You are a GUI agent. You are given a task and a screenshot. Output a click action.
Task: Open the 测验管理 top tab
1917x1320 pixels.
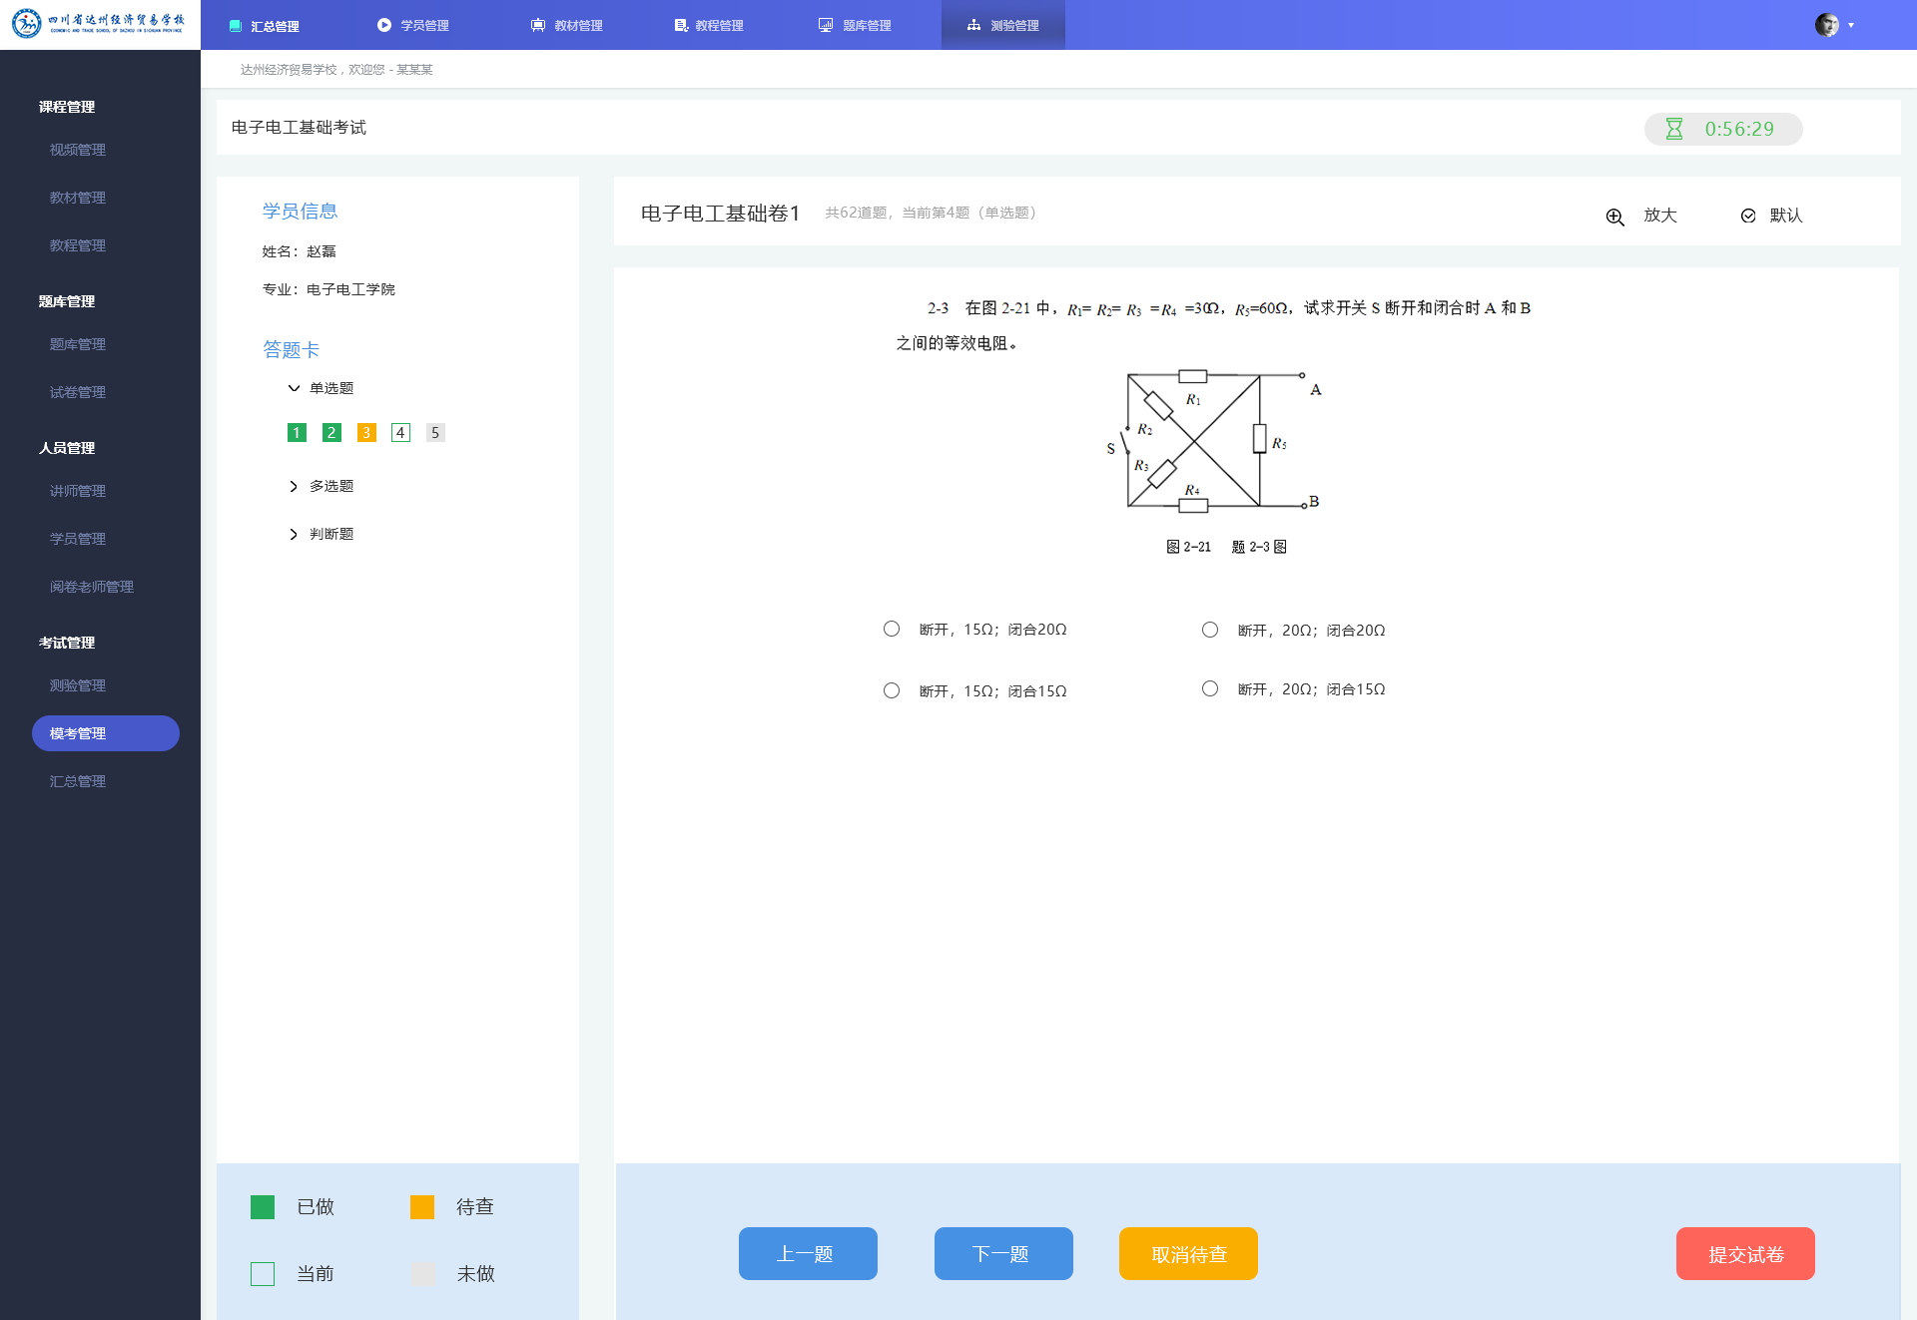1002,25
